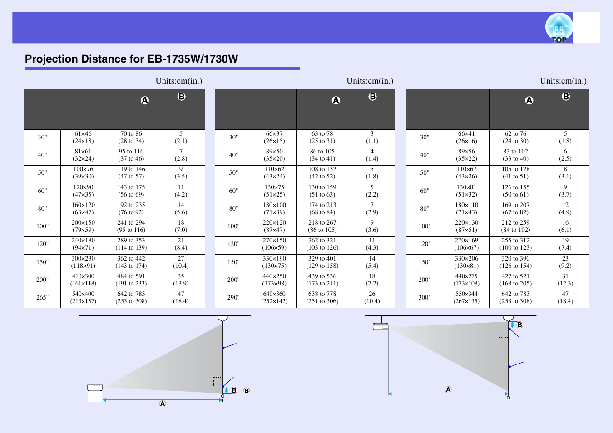The image size is (613, 433).
Task: Select the 180×100 (71×39) cell
Action: point(274,209)
